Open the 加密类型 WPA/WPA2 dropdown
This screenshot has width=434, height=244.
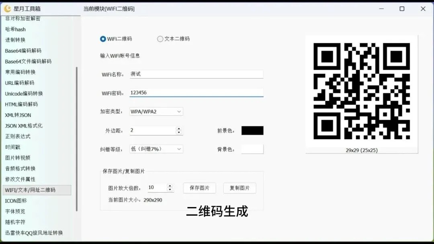(x=156, y=111)
